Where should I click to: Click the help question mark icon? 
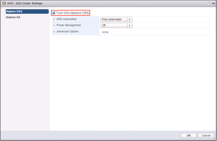coord(208,3)
